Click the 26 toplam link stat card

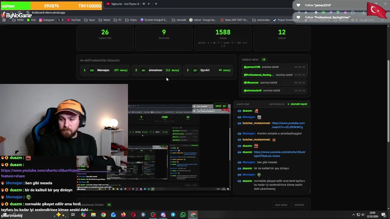coord(105,38)
